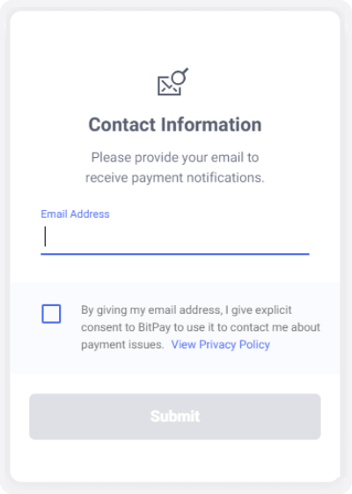Screen dimensions: 352x494
Task: Tick the email consent checkbox
Action: click(x=51, y=313)
